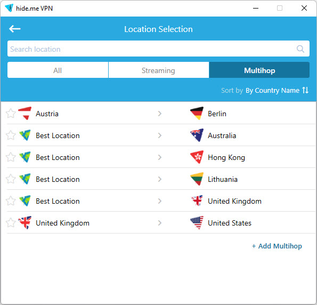Click the chevron in Austria row
317x305 pixels.
(160, 114)
